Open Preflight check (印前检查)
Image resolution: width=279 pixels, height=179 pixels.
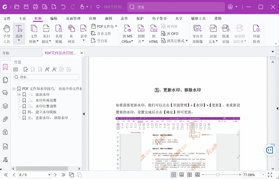(256, 34)
